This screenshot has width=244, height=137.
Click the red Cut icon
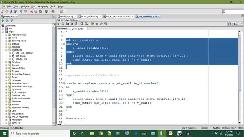(31, 11)
